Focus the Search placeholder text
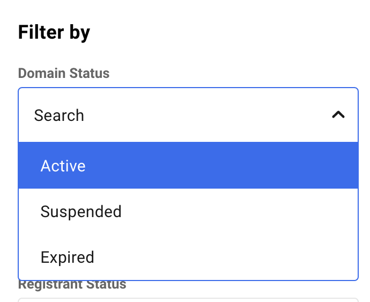370x302 pixels. tap(59, 115)
